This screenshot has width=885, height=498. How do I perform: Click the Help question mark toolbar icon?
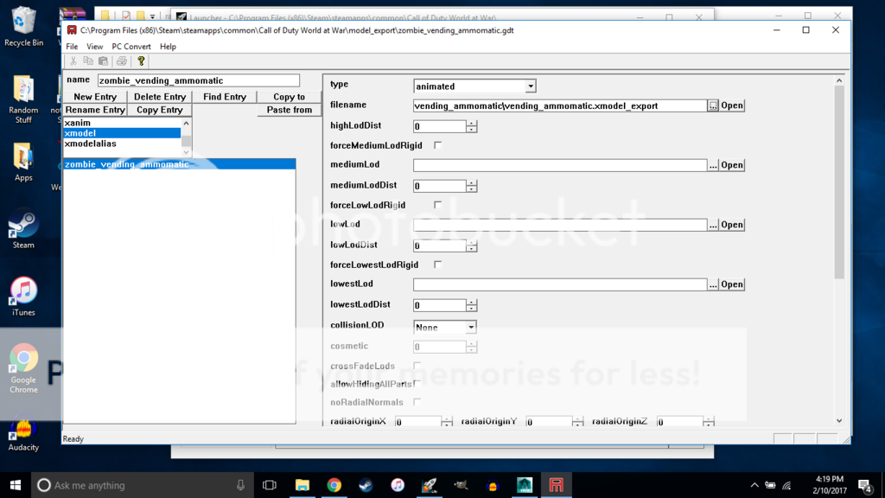pyautogui.click(x=141, y=61)
